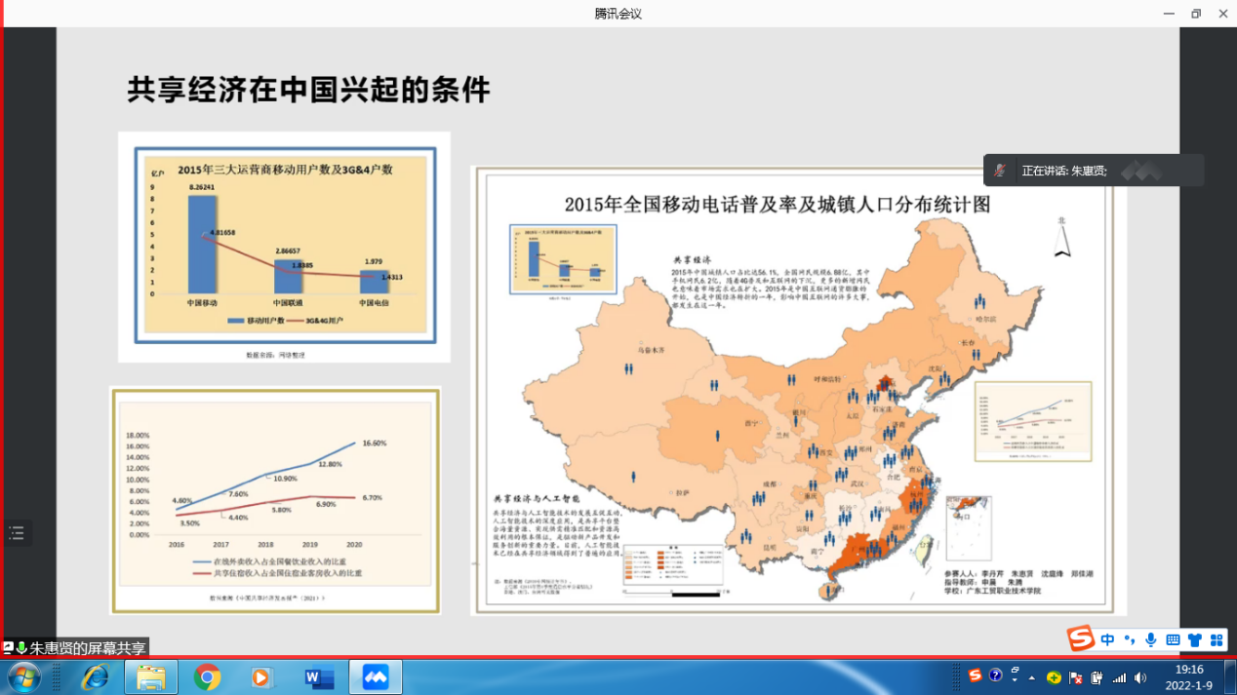Image resolution: width=1237 pixels, height=695 pixels.
Task: Open Internet Explorer from taskbar
Action: [x=96, y=676]
